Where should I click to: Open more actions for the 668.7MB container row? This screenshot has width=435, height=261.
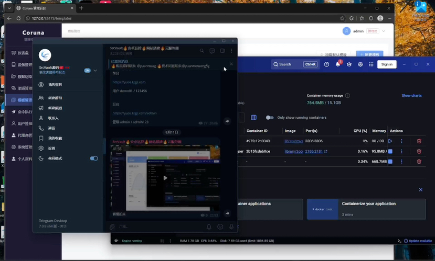(401, 162)
